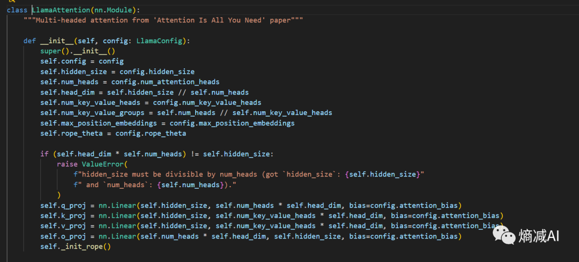
Task: Click the super().__init__() line
Action: click(78, 51)
